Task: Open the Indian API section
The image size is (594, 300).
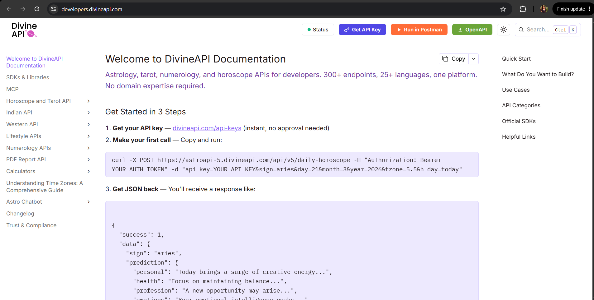Action: coord(19,113)
